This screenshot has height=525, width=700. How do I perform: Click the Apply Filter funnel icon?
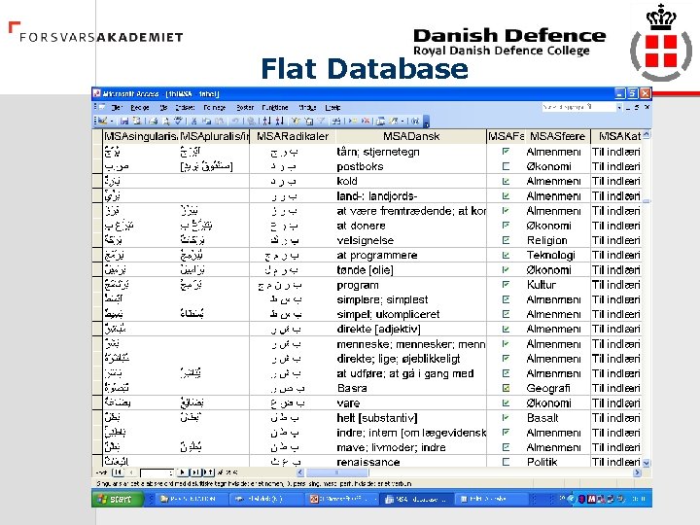coord(322,121)
